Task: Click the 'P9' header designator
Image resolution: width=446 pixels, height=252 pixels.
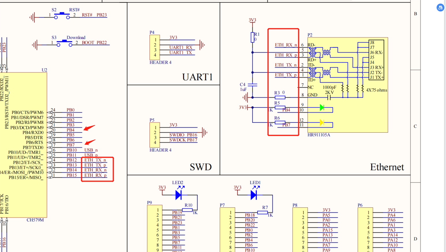Action: [x=149, y=203]
